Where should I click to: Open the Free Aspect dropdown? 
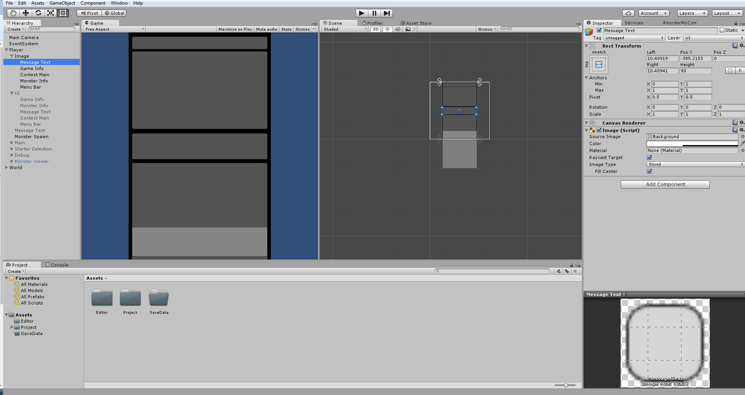click(x=115, y=29)
